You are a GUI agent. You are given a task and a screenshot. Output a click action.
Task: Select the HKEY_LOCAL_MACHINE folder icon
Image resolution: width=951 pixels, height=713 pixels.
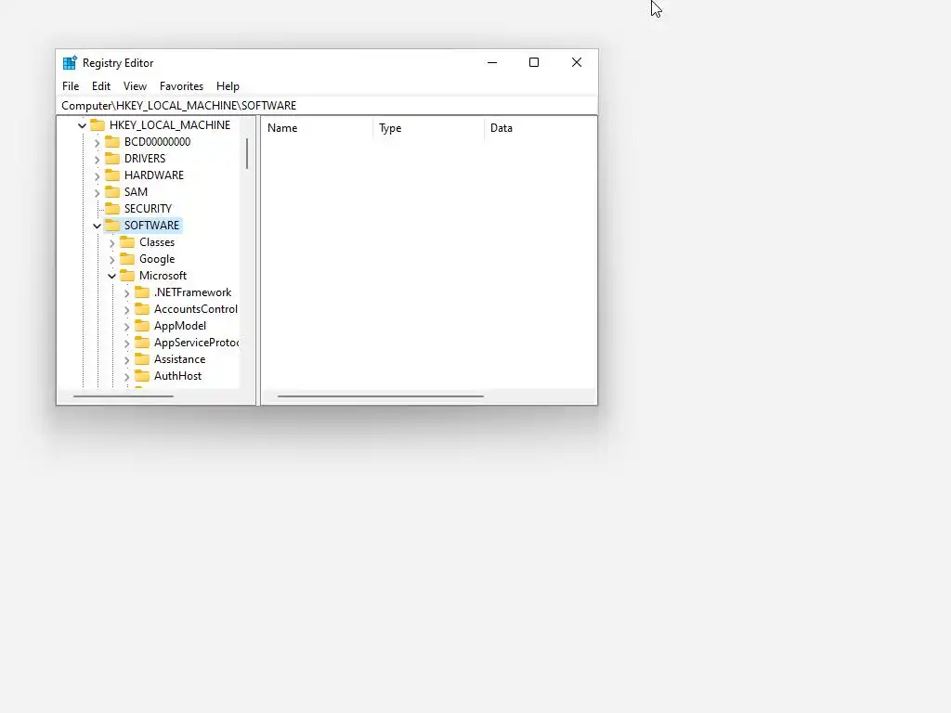point(98,125)
